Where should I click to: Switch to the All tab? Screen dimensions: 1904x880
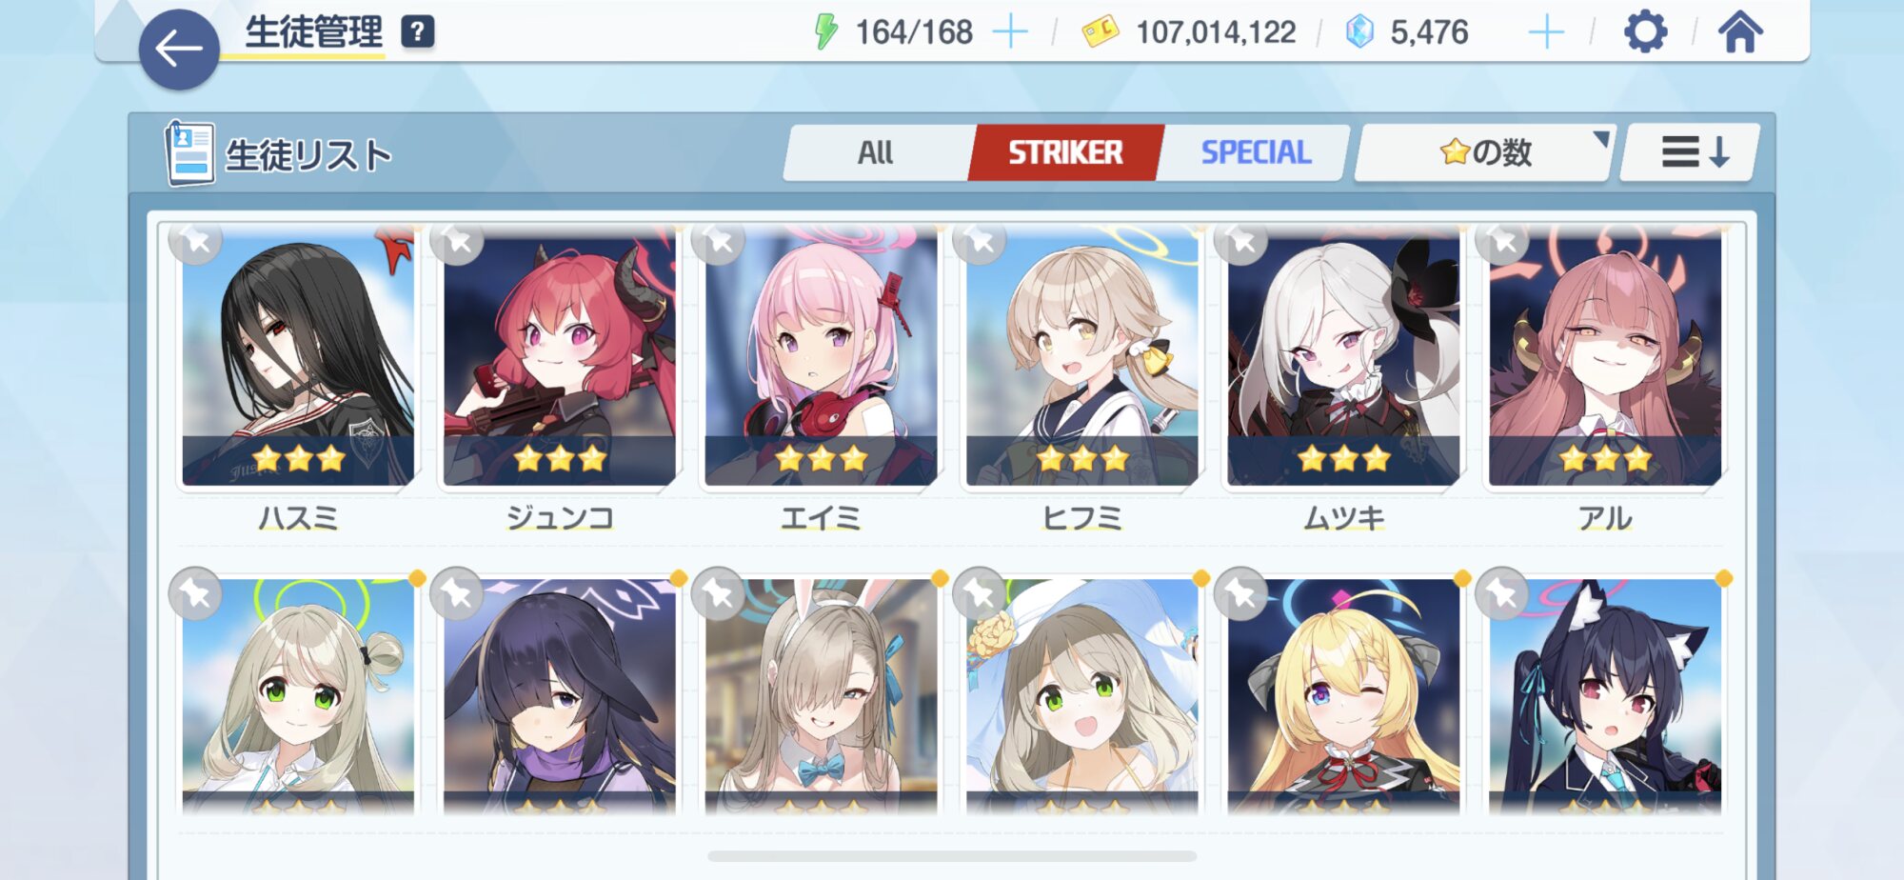pyautogui.click(x=876, y=152)
